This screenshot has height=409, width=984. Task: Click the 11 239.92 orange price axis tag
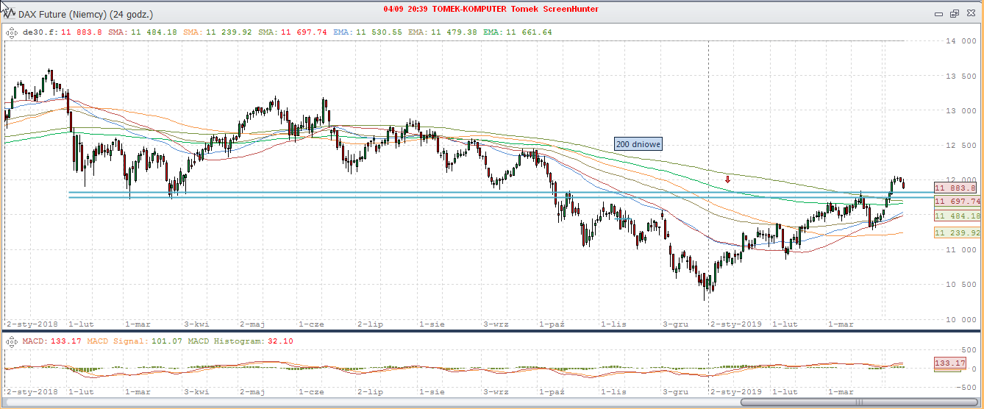click(957, 232)
